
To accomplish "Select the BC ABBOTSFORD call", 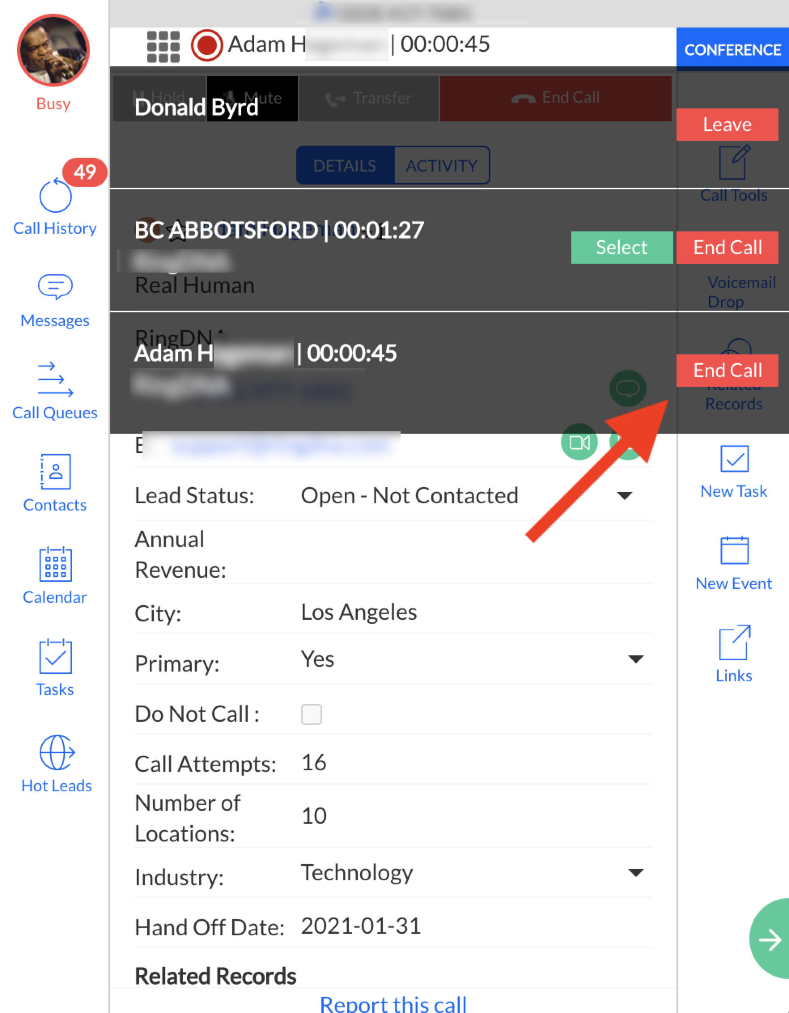I will 621,247.
